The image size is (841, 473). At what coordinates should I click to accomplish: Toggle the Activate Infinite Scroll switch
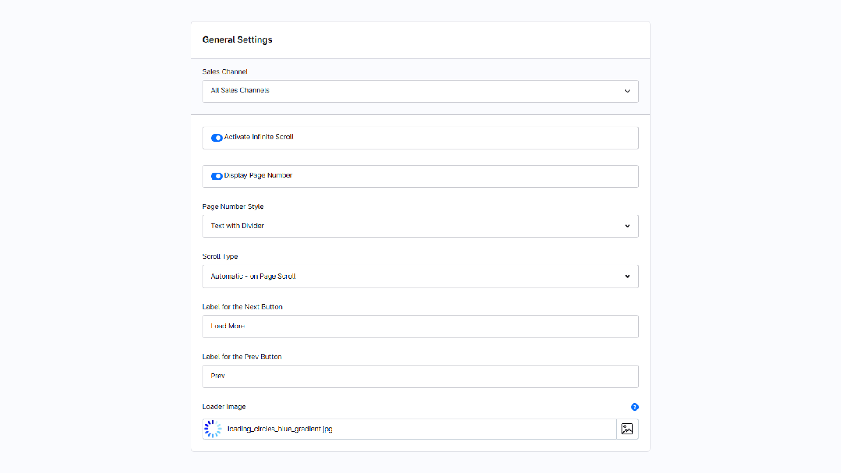[216, 138]
